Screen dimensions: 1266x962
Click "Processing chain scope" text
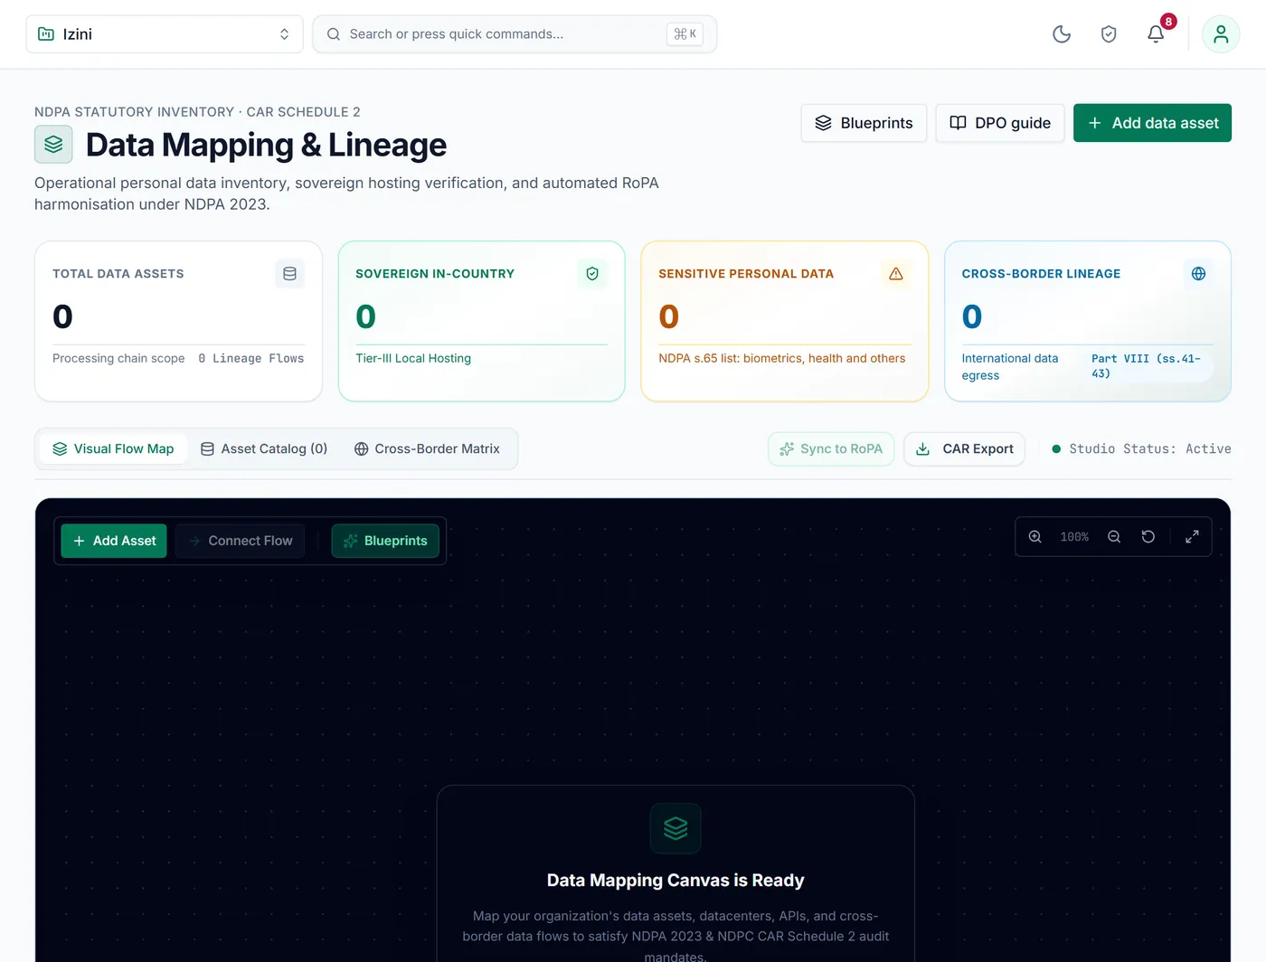point(118,359)
